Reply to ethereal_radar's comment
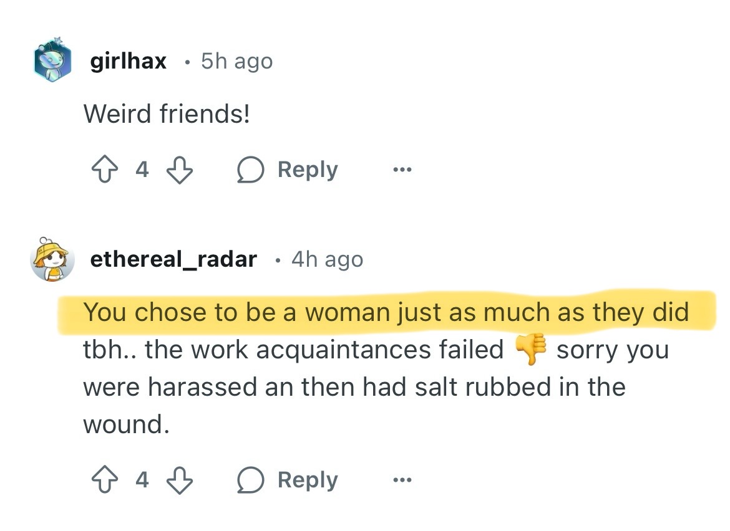Image resolution: width=730 pixels, height=531 pixels. coord(288,480)
